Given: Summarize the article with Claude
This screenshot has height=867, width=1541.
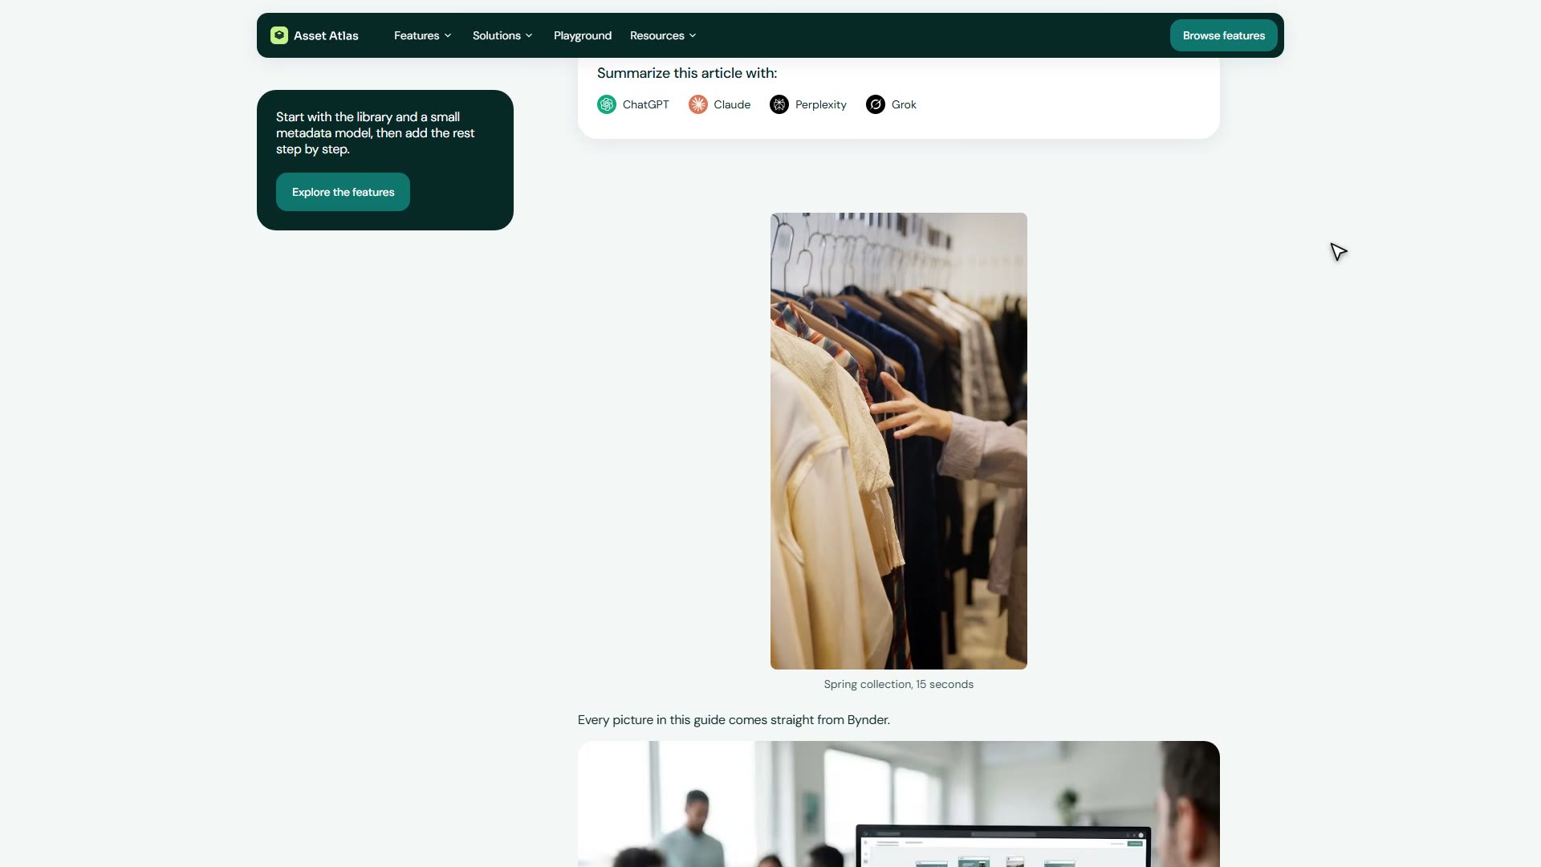Looking at the screenshot, I should click(x=720, y=104).
